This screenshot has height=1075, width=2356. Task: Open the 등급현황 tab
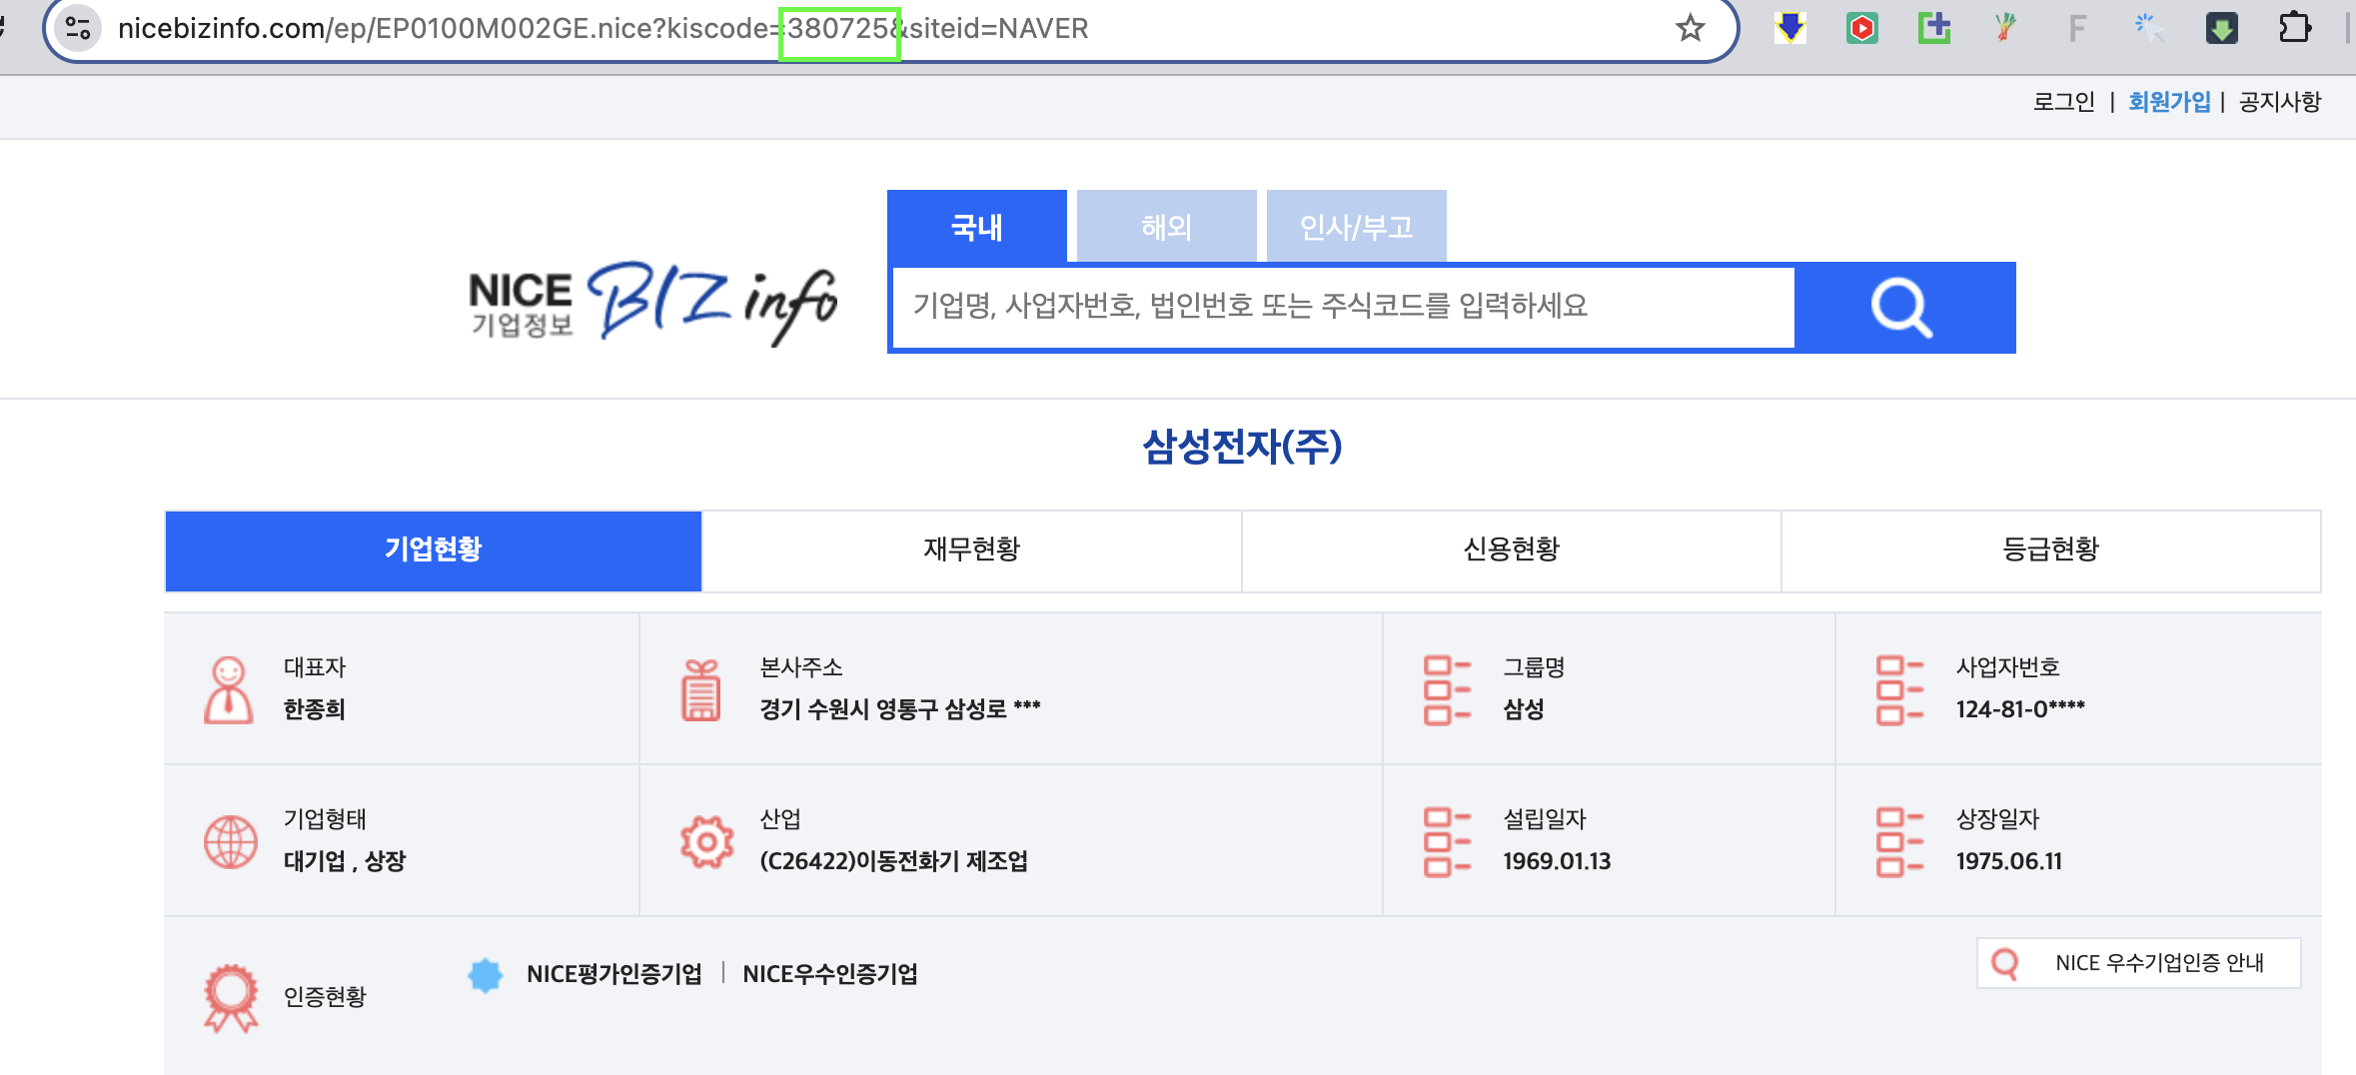2051,550
